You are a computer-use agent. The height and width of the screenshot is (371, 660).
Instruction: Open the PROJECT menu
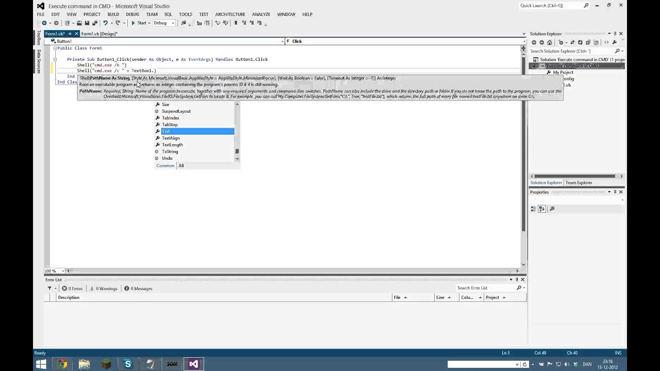pos(92,14)
